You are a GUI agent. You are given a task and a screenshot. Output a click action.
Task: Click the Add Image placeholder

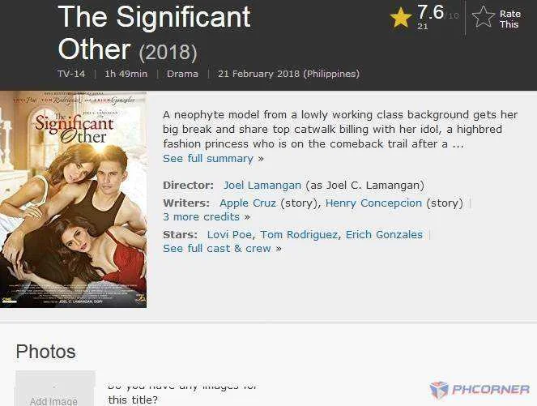click(55, 388)
